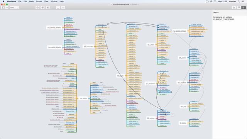Click the document title fruitjuiceinternational
The height and width of the screenshot is (139, 247).
coord(121,4)
